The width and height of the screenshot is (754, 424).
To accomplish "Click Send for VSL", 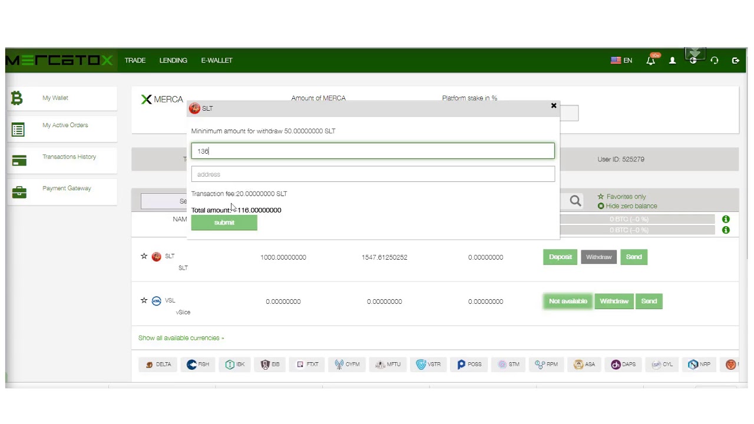I will (x=649, y=301).
